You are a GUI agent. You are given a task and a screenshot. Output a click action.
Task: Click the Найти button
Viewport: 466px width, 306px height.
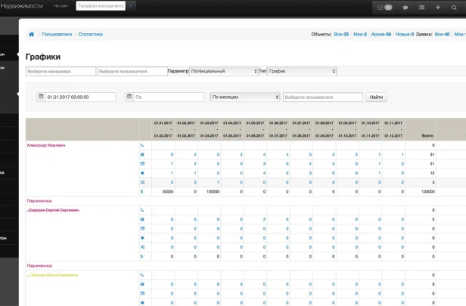tap(376, 97)
